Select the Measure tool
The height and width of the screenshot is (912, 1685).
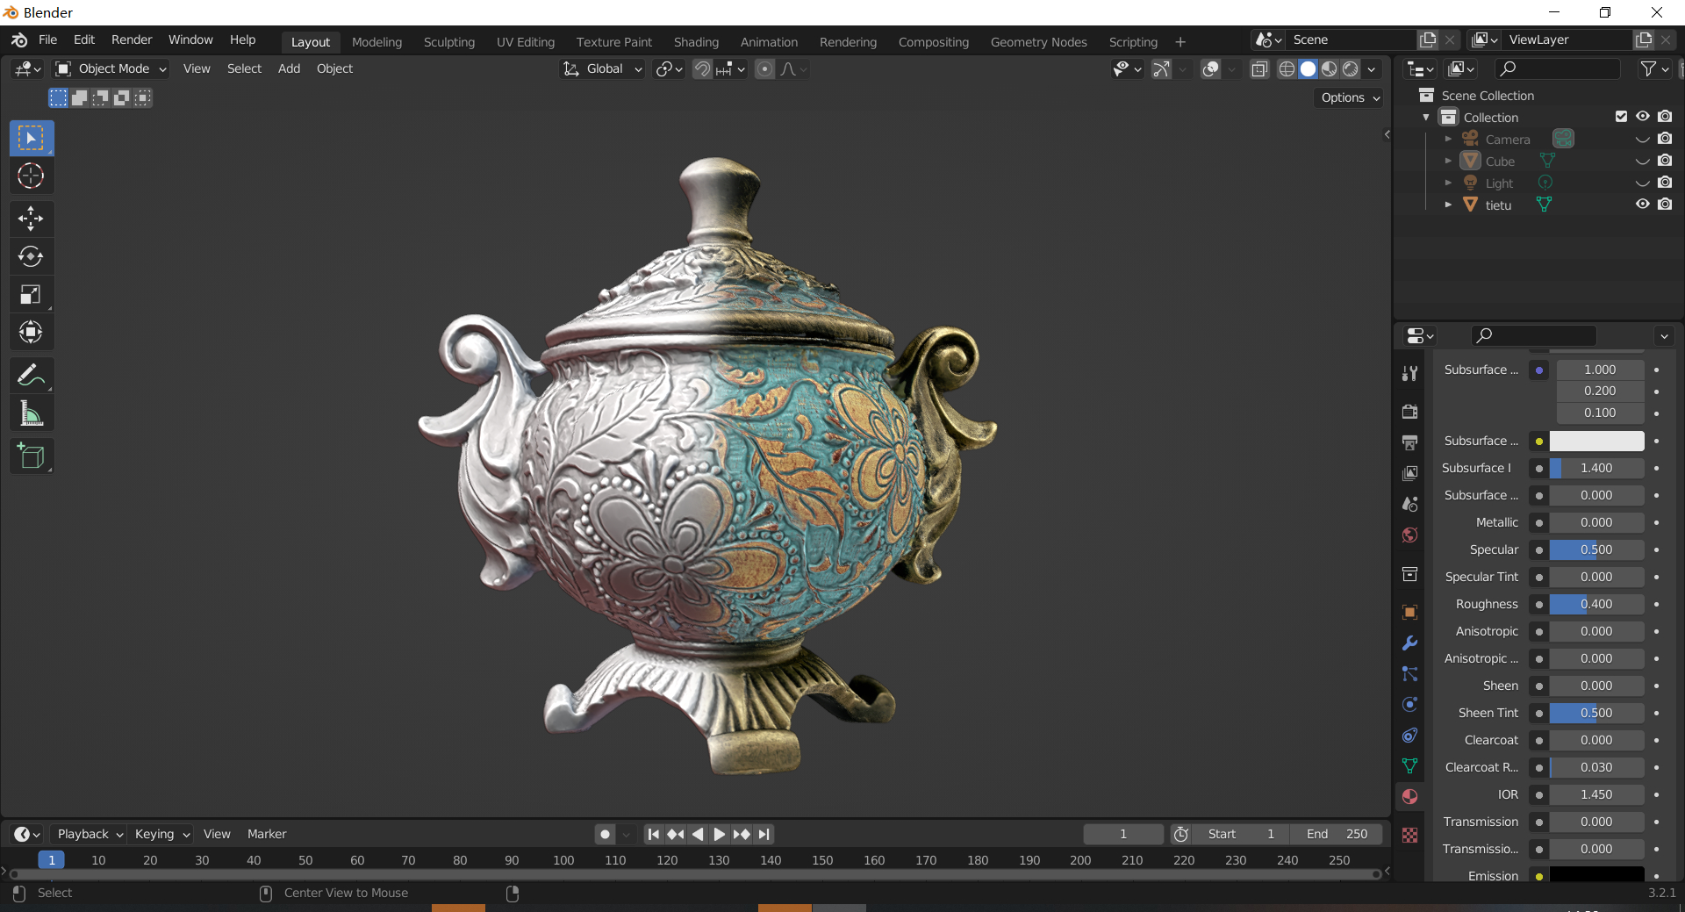click(31, 413)
